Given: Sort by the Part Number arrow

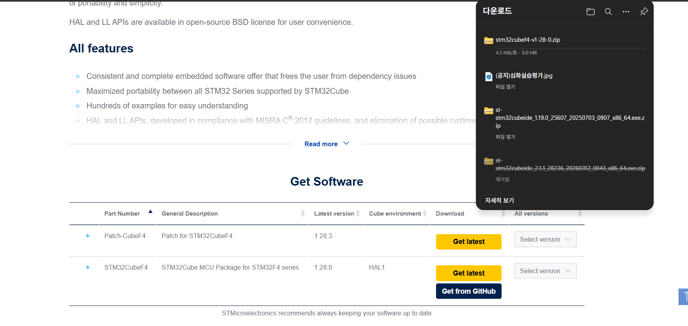Looking at the screenshot, I should [150, 212].
